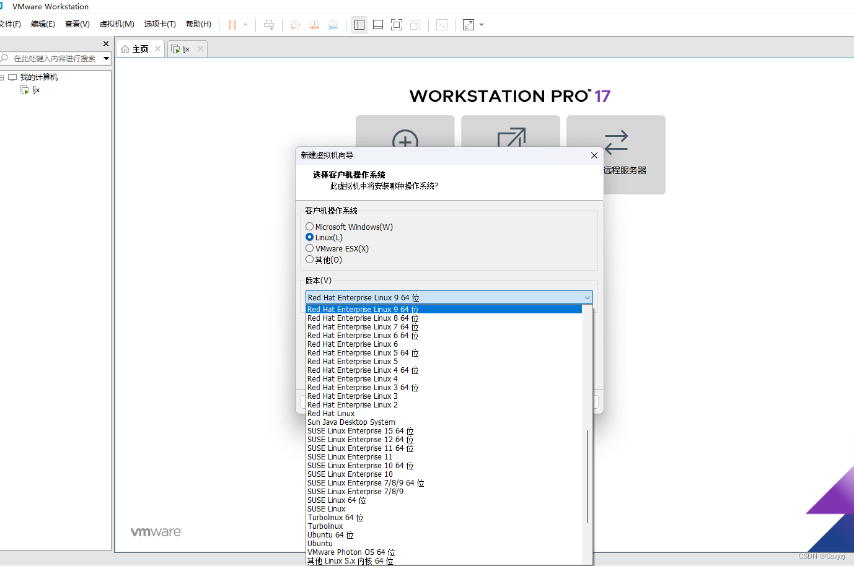Select the Microsoft Windows(W) radio button
854x566 pixels.
click(x=309, y=227)
